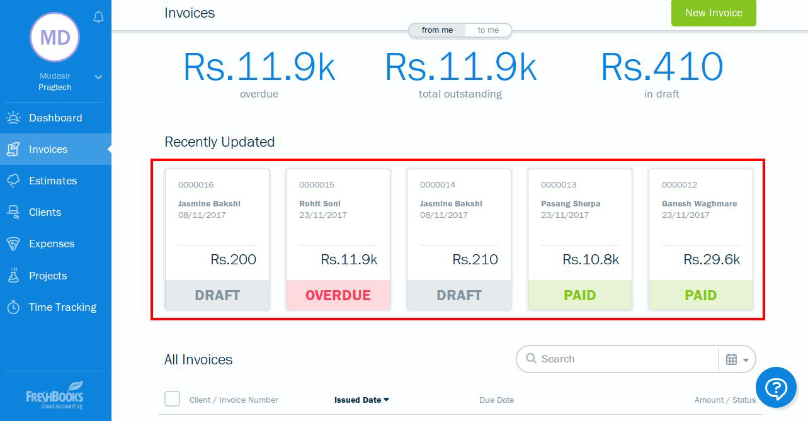Open notifications bell icon
The height and width of the screenshot is (421, 808).
point(98,17)
